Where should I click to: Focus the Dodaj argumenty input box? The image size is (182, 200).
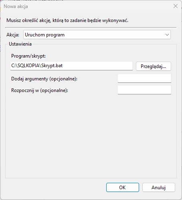144,78
